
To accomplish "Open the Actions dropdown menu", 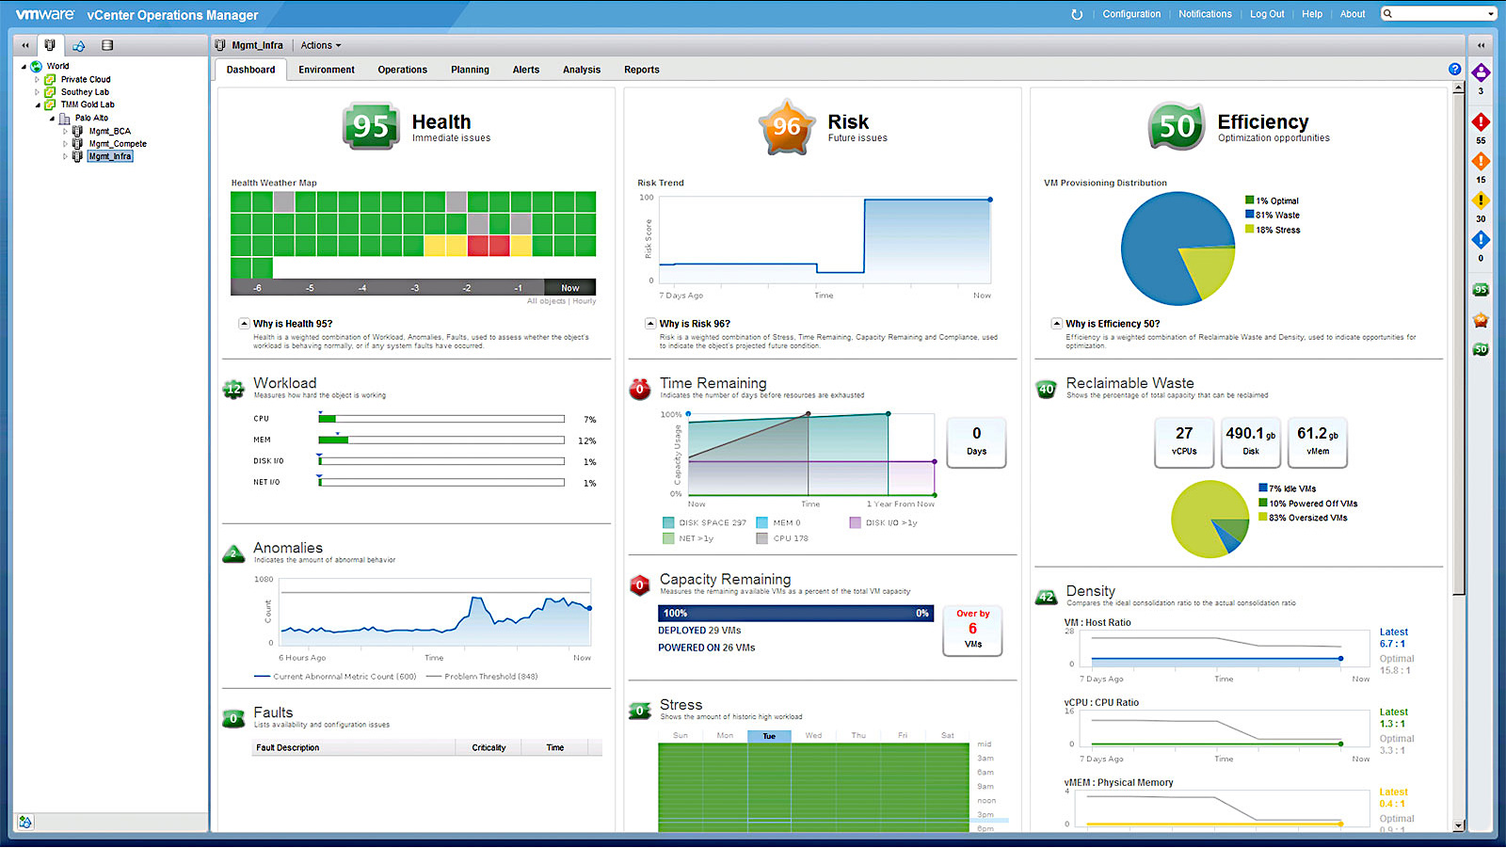I will 321,45.
